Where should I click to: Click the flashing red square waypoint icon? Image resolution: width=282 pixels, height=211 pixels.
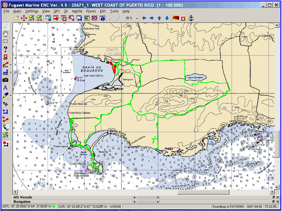183,18
